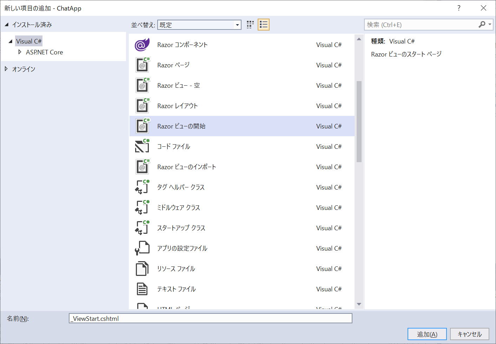
Task: Switch to medium icons list view
Action: pos(263,25)
